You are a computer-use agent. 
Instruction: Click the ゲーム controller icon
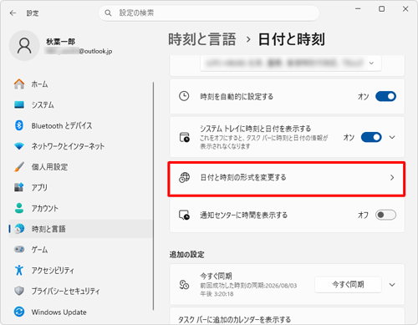click(19, 249)
